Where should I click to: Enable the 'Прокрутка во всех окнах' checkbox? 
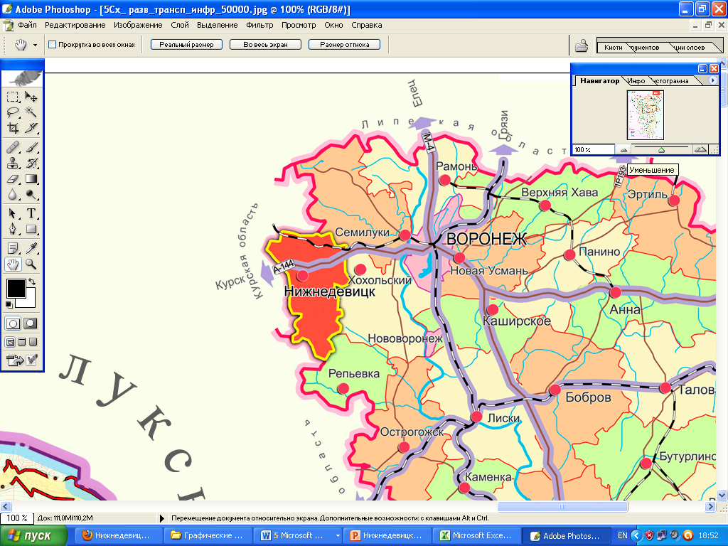(52, 45)
